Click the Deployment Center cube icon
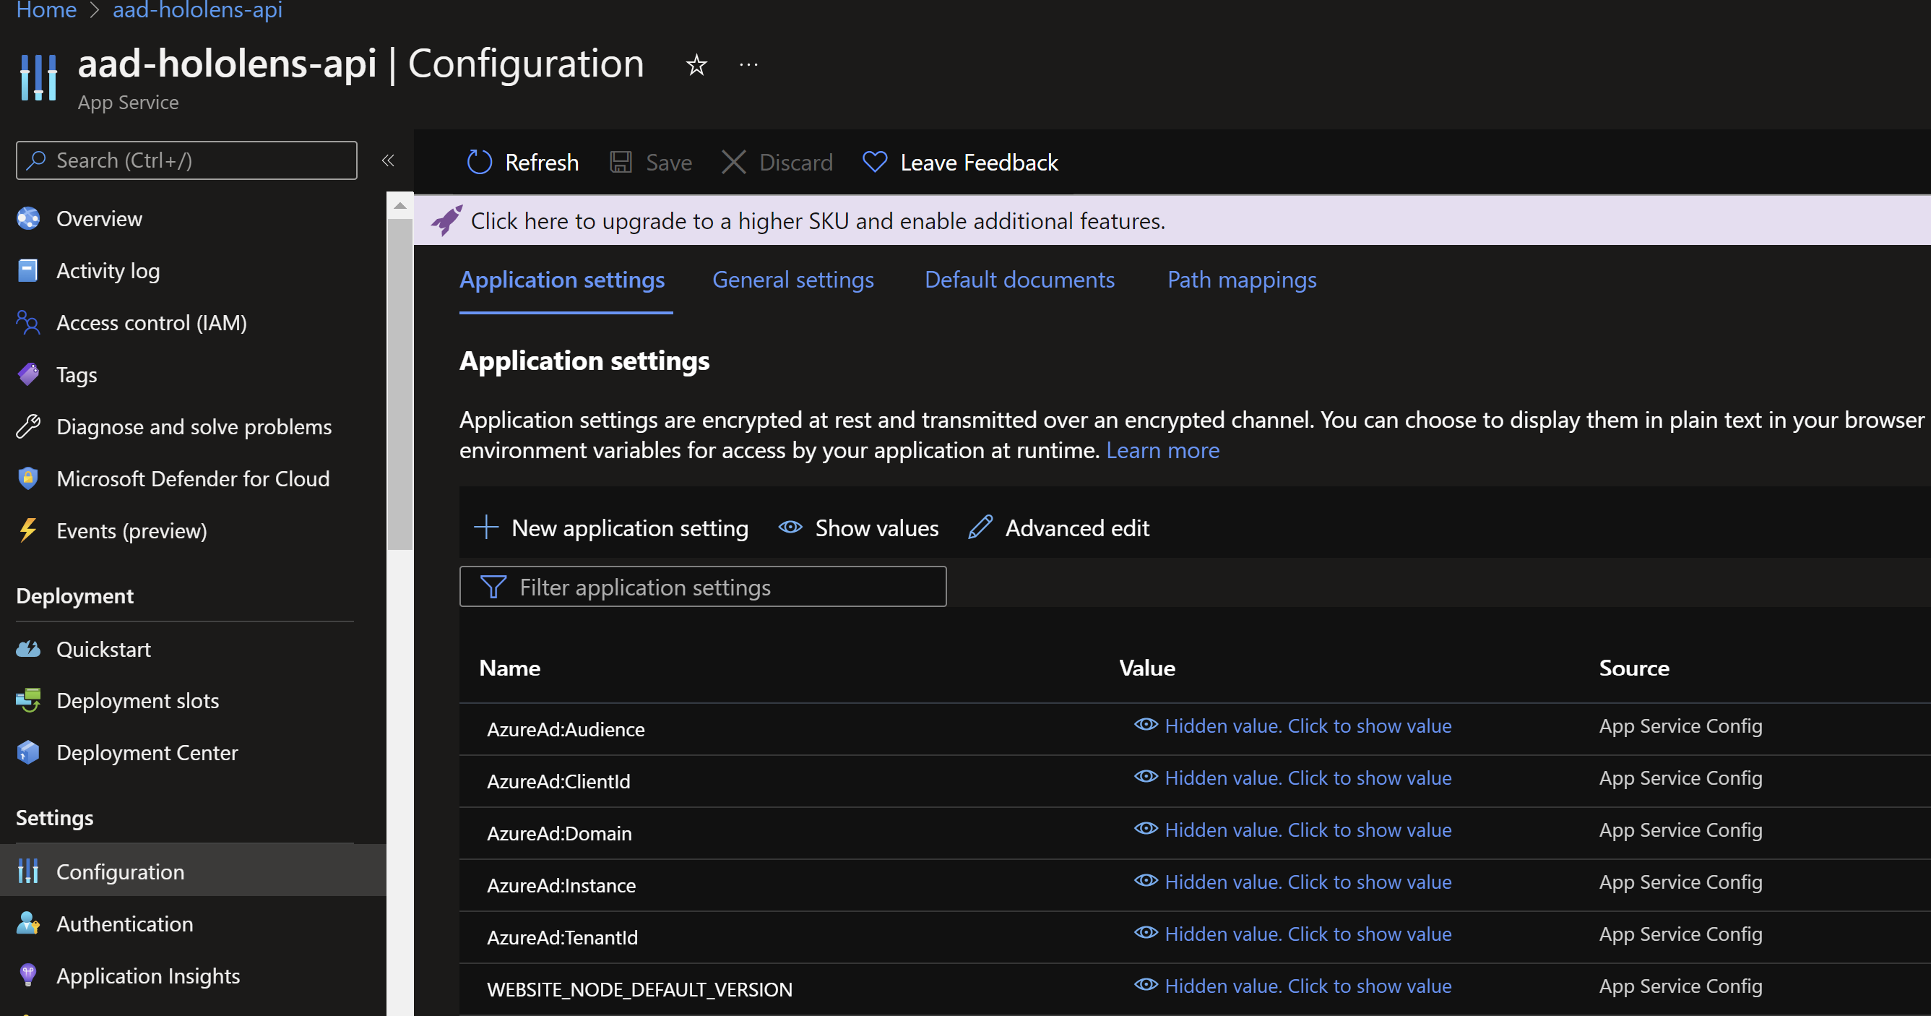This screenshot has width=1931, height=1016. [28, 752]
